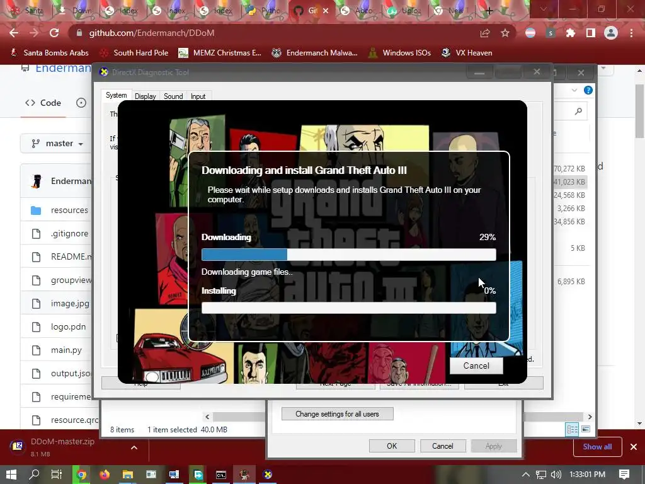Viewport: 645px width, 484px height.
Task: Open South Hard Pole bookmark
Action: 134,53
